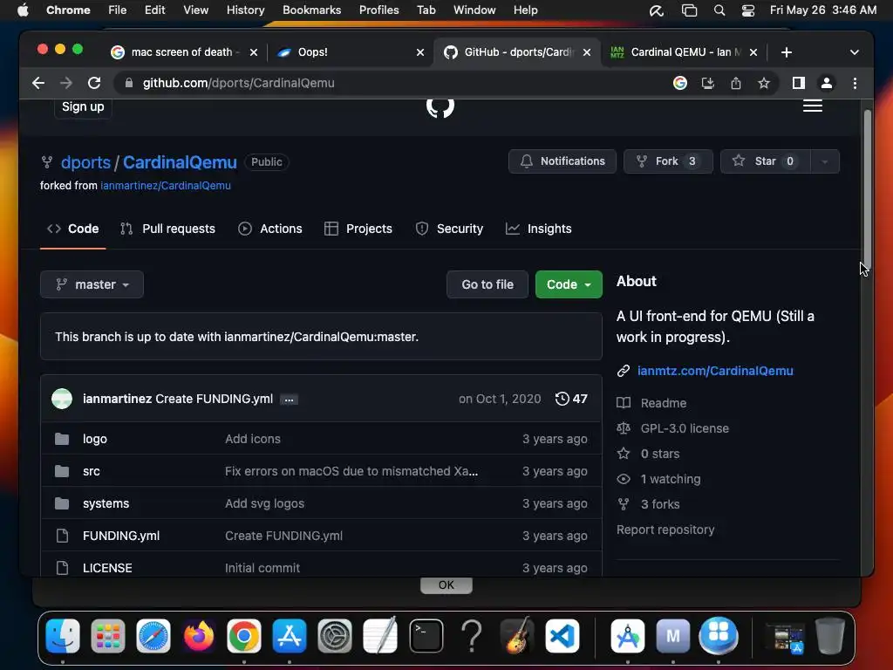Click Report repository link

[665, 530]
